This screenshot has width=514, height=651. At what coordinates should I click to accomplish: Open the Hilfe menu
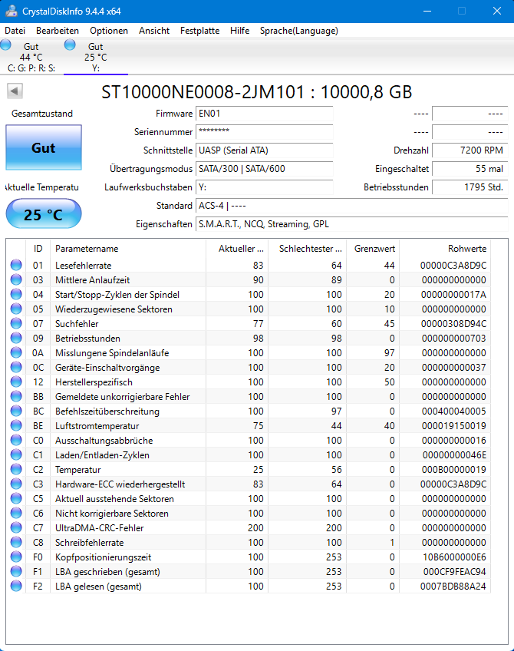pyautogui.click(x=240, y=31)
